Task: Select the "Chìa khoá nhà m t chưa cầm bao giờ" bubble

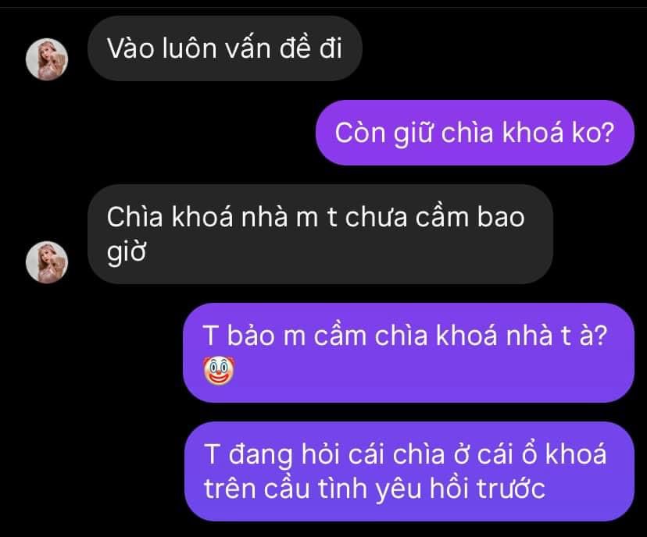Action: click(320, 234)
